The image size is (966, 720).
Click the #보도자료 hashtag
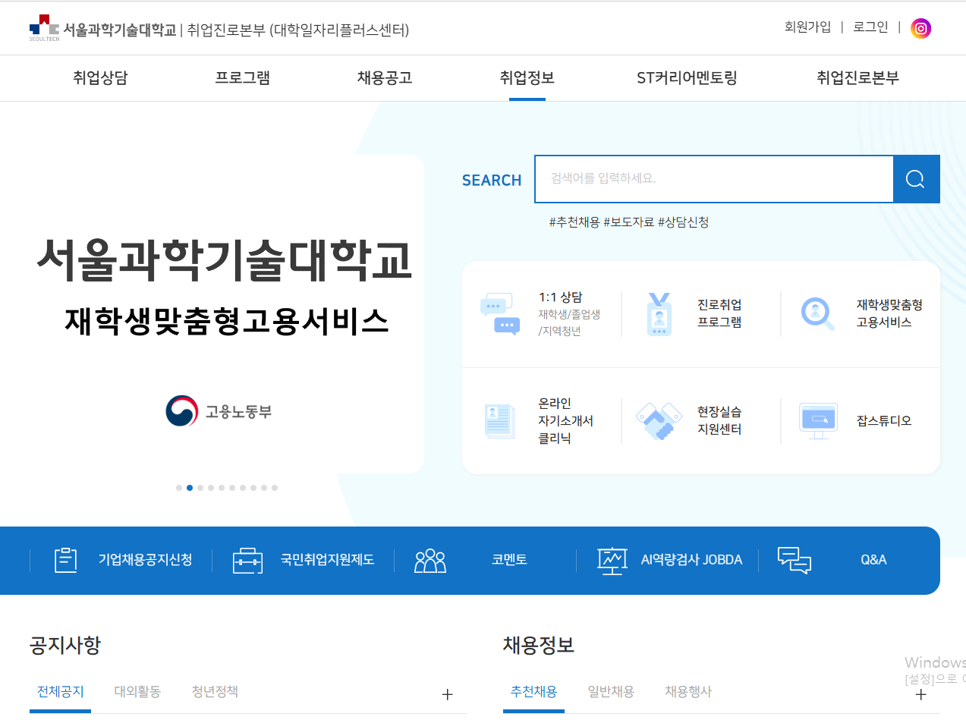[x=629, y=222]
